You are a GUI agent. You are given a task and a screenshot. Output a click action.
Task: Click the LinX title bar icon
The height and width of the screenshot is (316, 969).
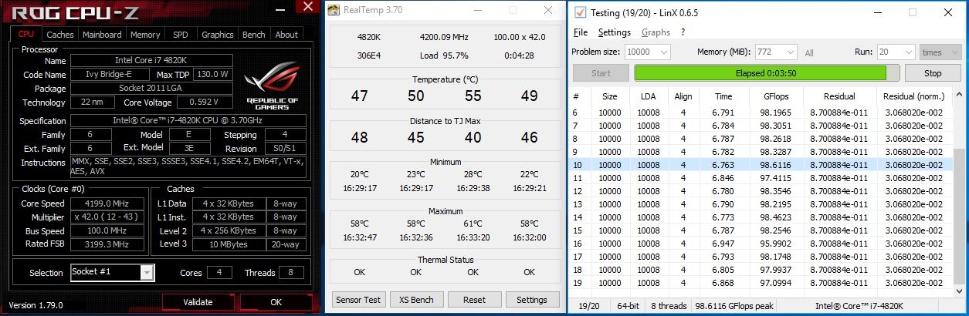(580, 12)
